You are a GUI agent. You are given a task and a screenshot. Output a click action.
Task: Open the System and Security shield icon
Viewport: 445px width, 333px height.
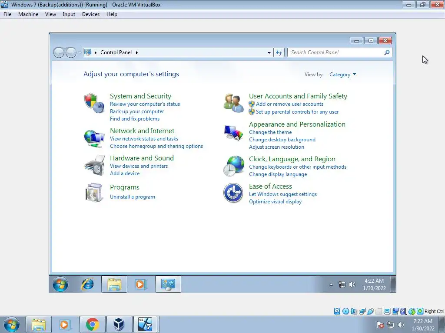point(94,103)
